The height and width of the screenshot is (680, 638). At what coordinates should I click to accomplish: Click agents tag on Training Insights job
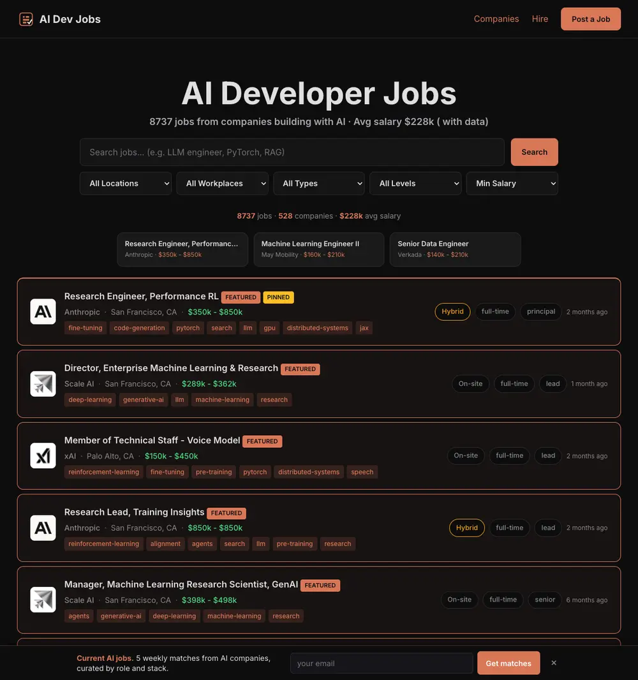(202, 544)
